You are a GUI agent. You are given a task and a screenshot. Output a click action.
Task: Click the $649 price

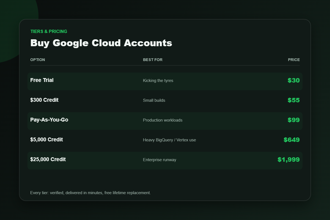292,140
